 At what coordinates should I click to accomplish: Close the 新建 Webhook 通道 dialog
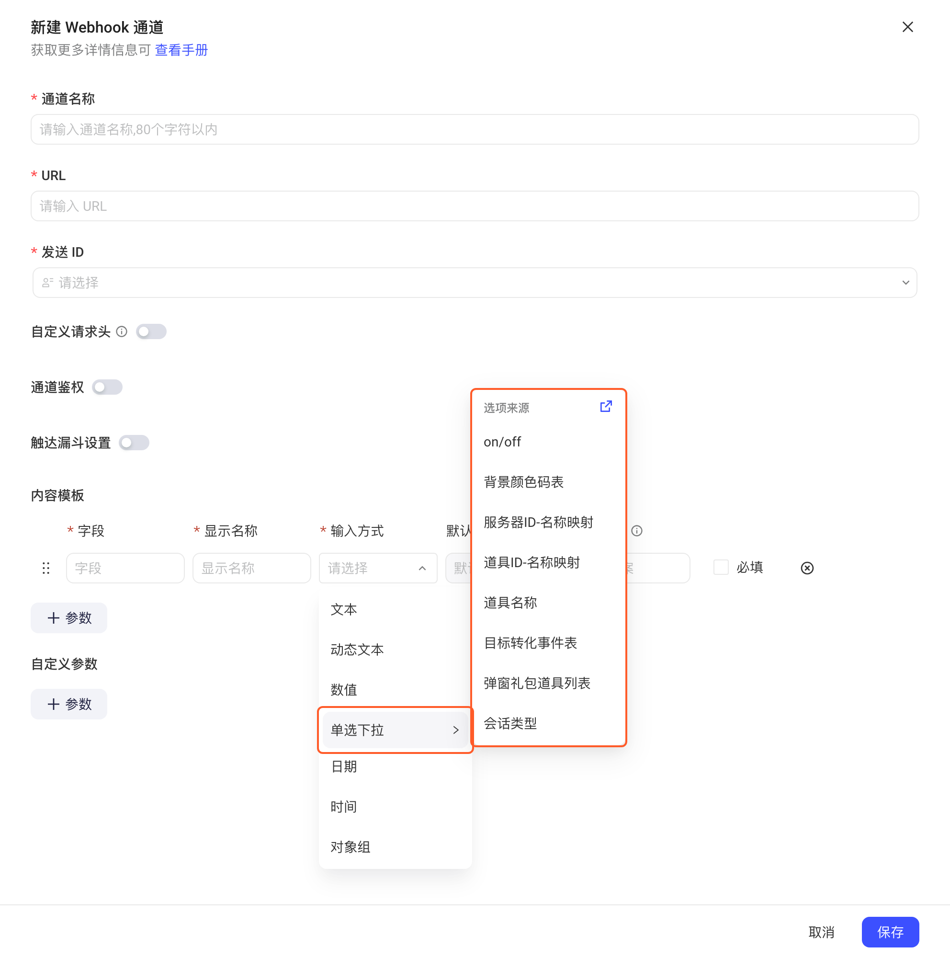(907, 27)
